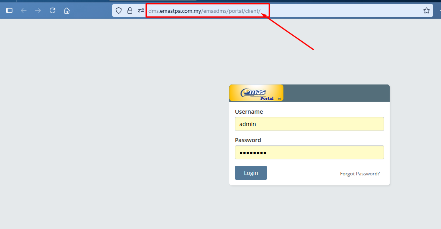Screen dimensions: 441x229
Task: Focus the Username field containing admin
Action: click(309, 124)
